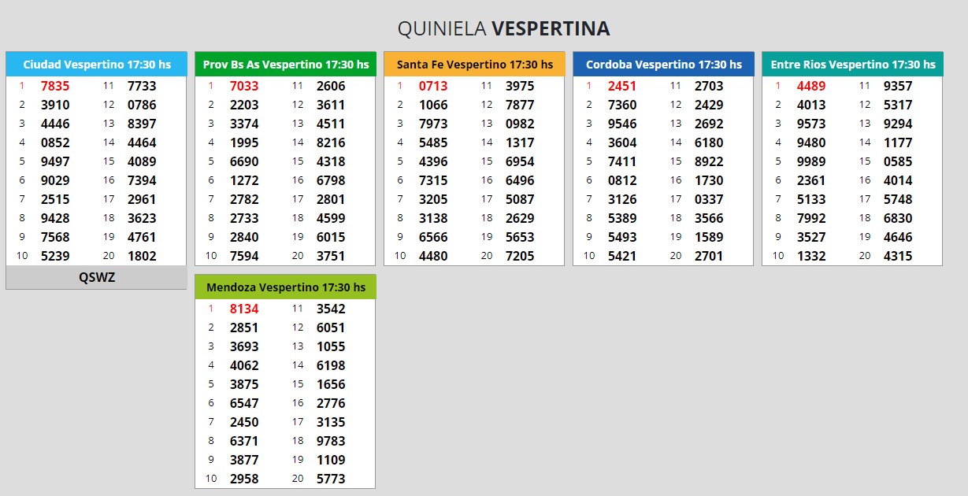Click the Cordoba Vespertino 17:30 hs header
This screenshot has height=496, width=968.
[663, 65]
